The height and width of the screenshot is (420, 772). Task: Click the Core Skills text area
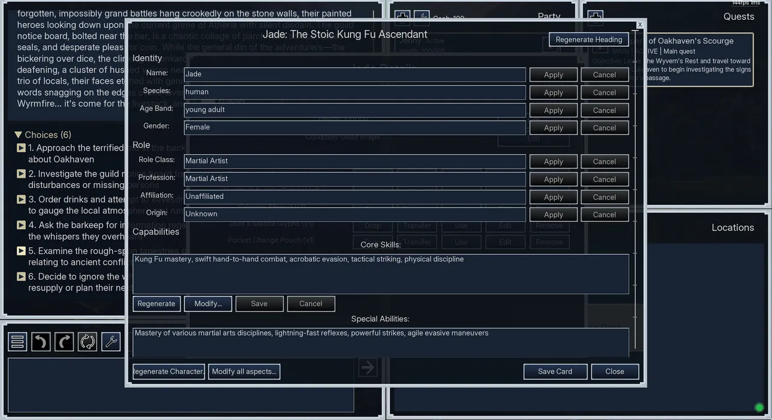pyautogui.click(x=381, y=274)
